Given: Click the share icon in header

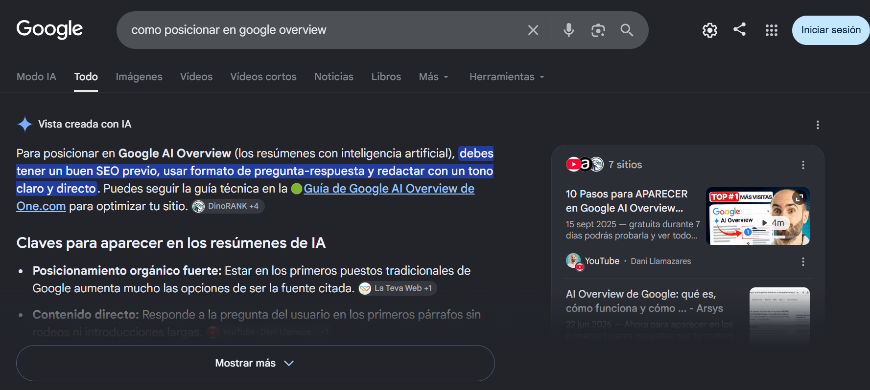Looking at the screenshot, I should click(739, 29).
